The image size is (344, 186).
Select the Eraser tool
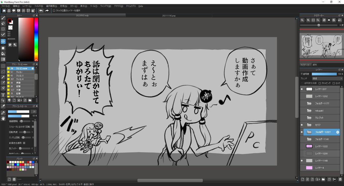pos(3,23)
